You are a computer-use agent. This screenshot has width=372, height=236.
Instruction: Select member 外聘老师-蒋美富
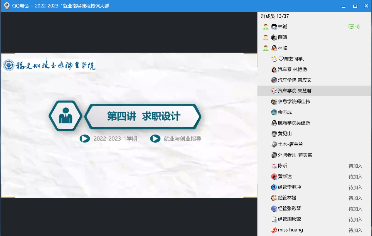pos(295,155)
